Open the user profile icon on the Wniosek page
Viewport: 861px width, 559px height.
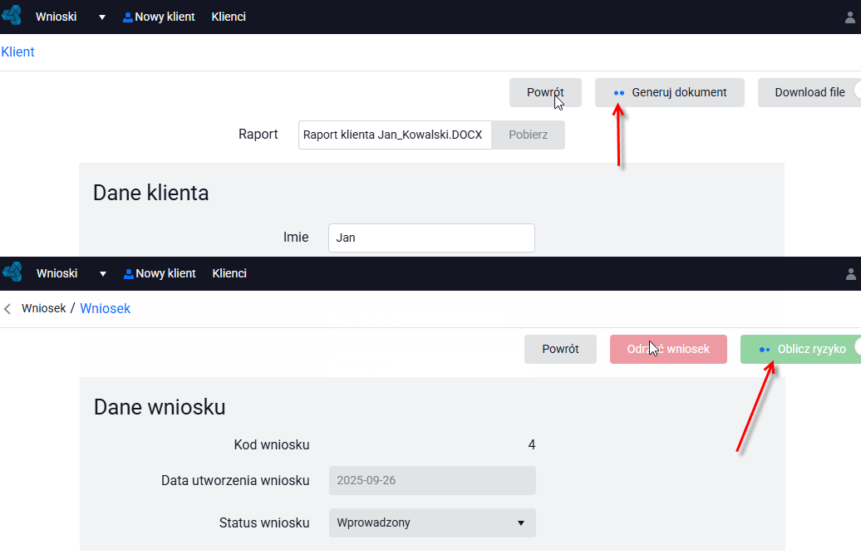tap(850, 274)
